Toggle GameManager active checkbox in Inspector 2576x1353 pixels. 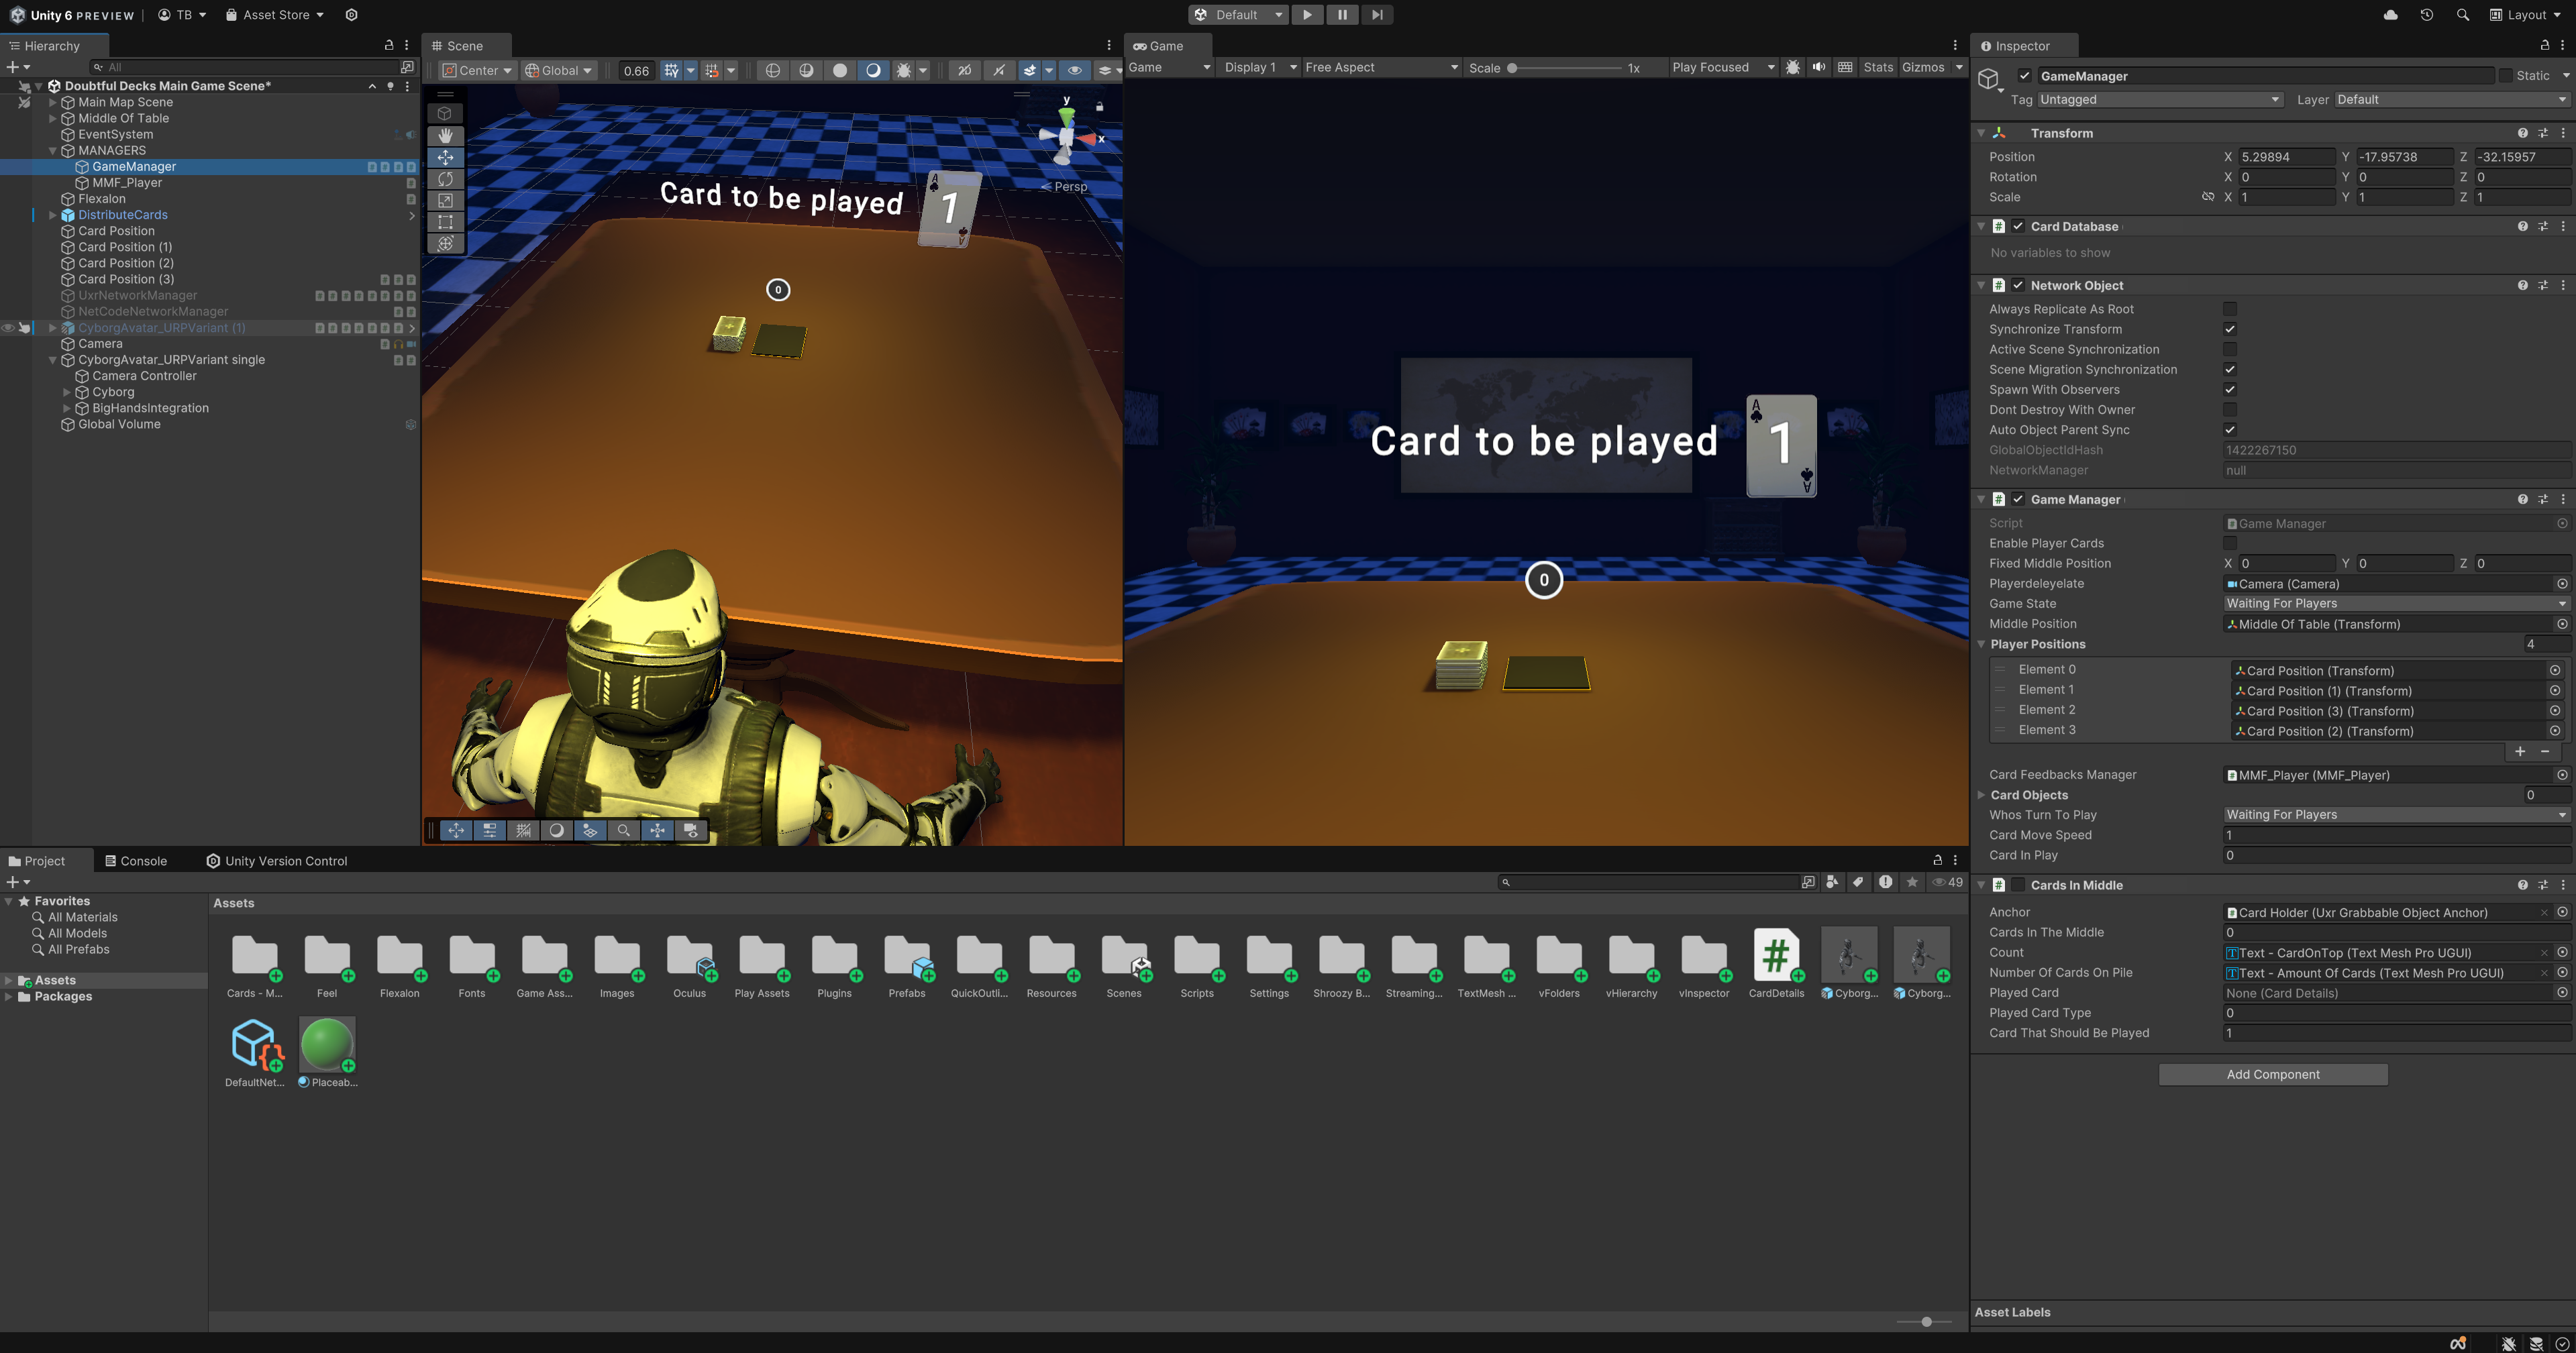tap(2024, 76)
